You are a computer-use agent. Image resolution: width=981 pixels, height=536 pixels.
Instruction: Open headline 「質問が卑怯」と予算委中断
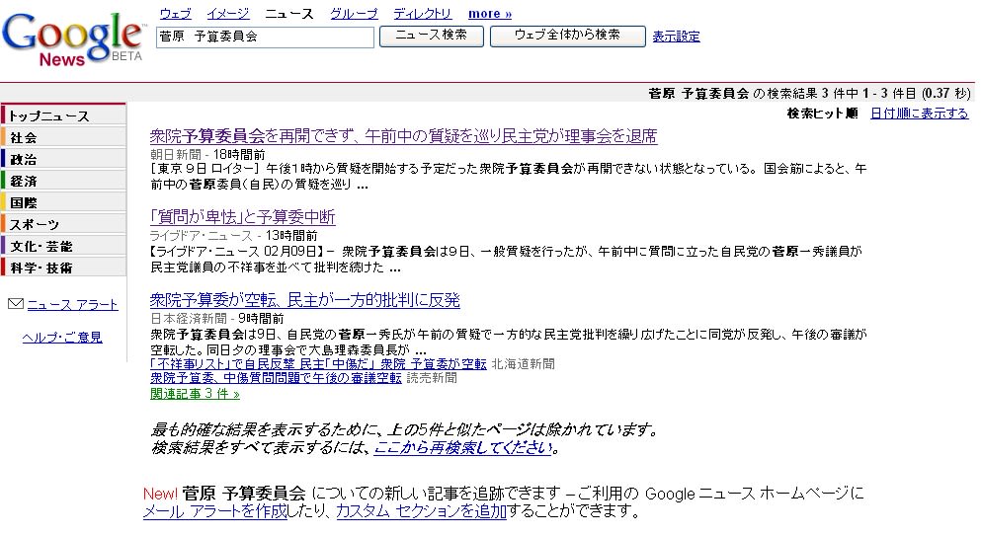243,217
